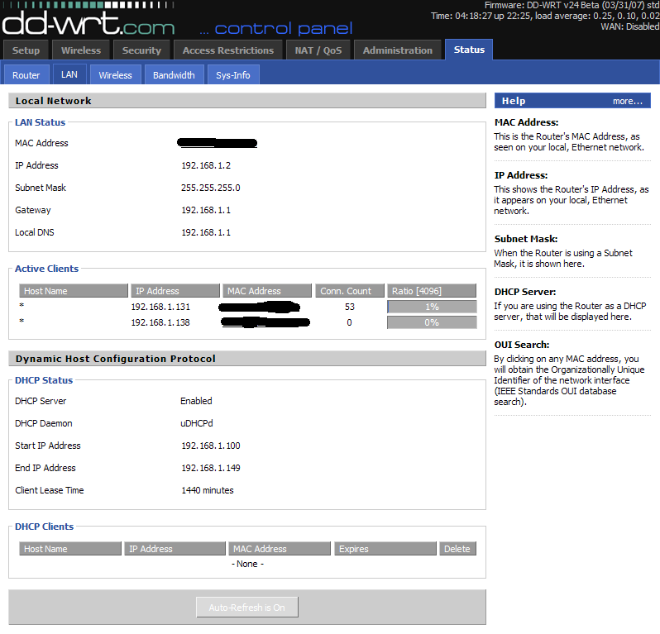660x634 pixels.
Task: Click MAC address of client 192.168.1.131
Action: click(260, 307)
